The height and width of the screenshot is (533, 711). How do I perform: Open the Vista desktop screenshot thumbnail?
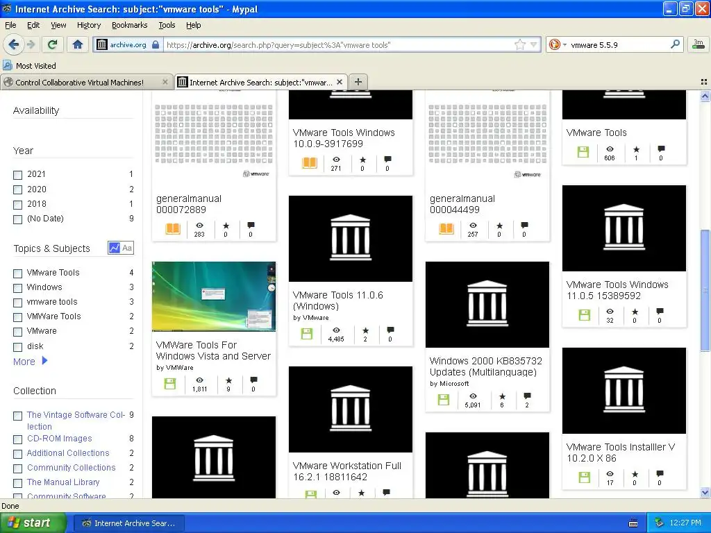tap(214, 296)
